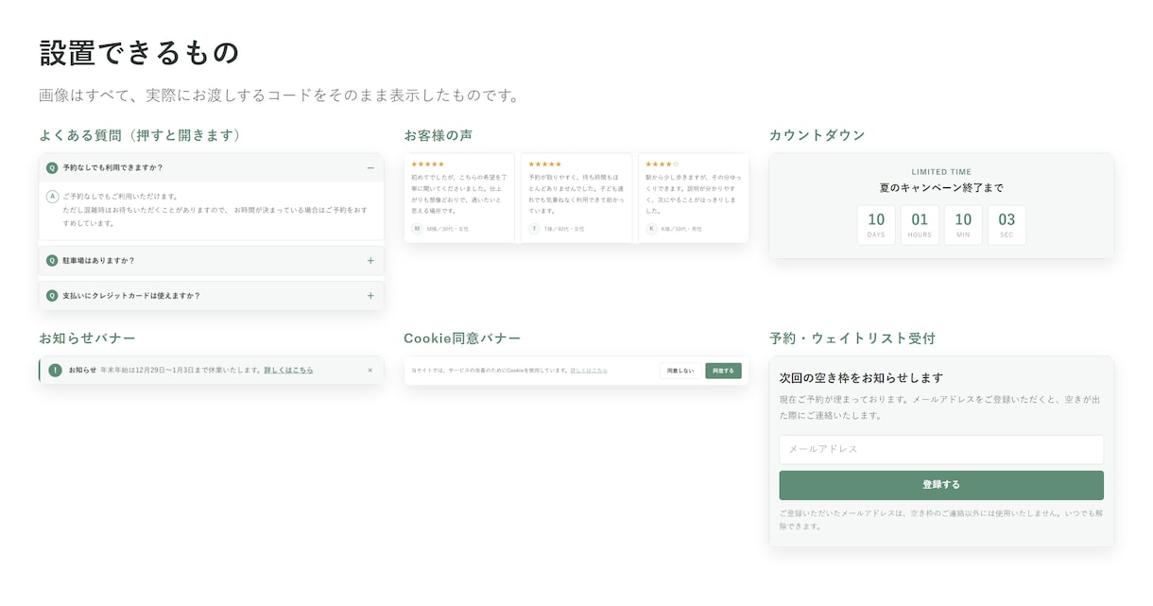
Task: Click the Q icon beside 支払いにクレジットカード
Action: [52, 295]
